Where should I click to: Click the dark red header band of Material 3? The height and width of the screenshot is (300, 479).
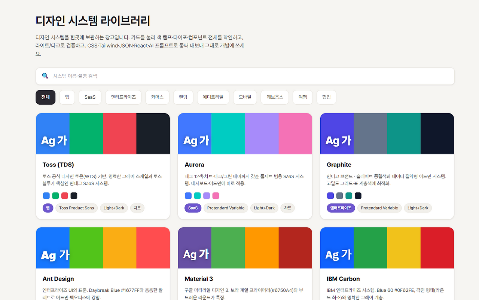[295, 248]
